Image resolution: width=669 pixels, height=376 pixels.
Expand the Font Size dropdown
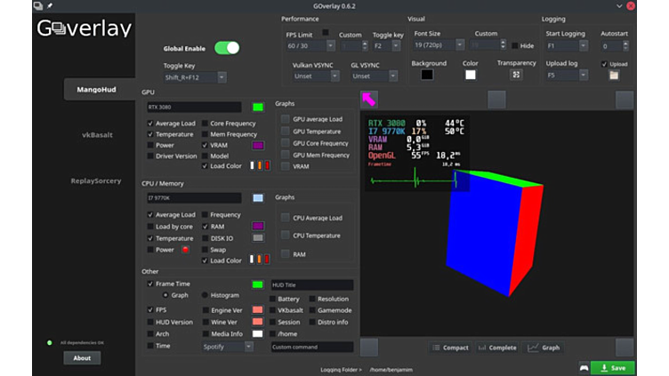pos(438,45)
